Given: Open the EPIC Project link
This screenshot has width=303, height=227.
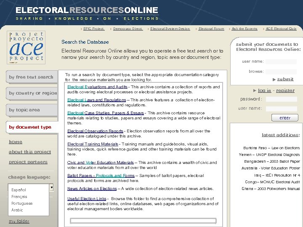Looking at the screenshot, I should (94, 29).
